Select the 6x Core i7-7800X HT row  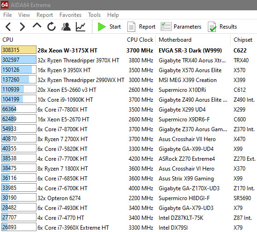tap(128, 109)
